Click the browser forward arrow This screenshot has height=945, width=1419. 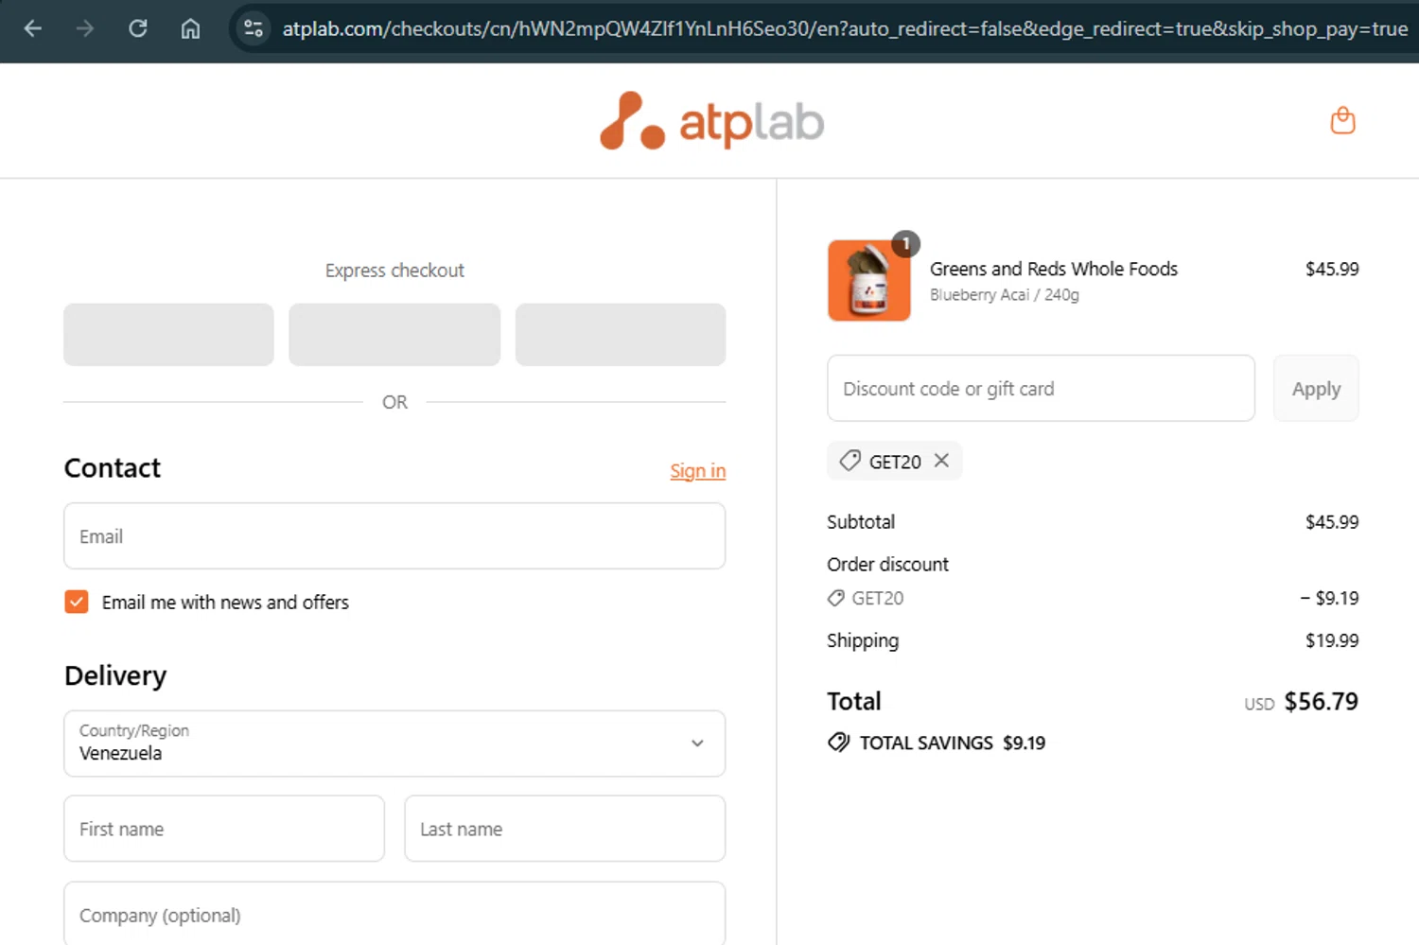(x=85, y=28)
